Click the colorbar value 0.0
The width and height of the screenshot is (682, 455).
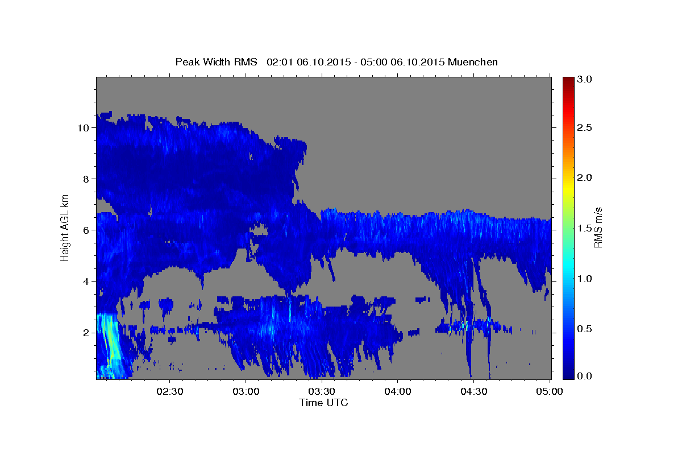(x=585, y=377)
